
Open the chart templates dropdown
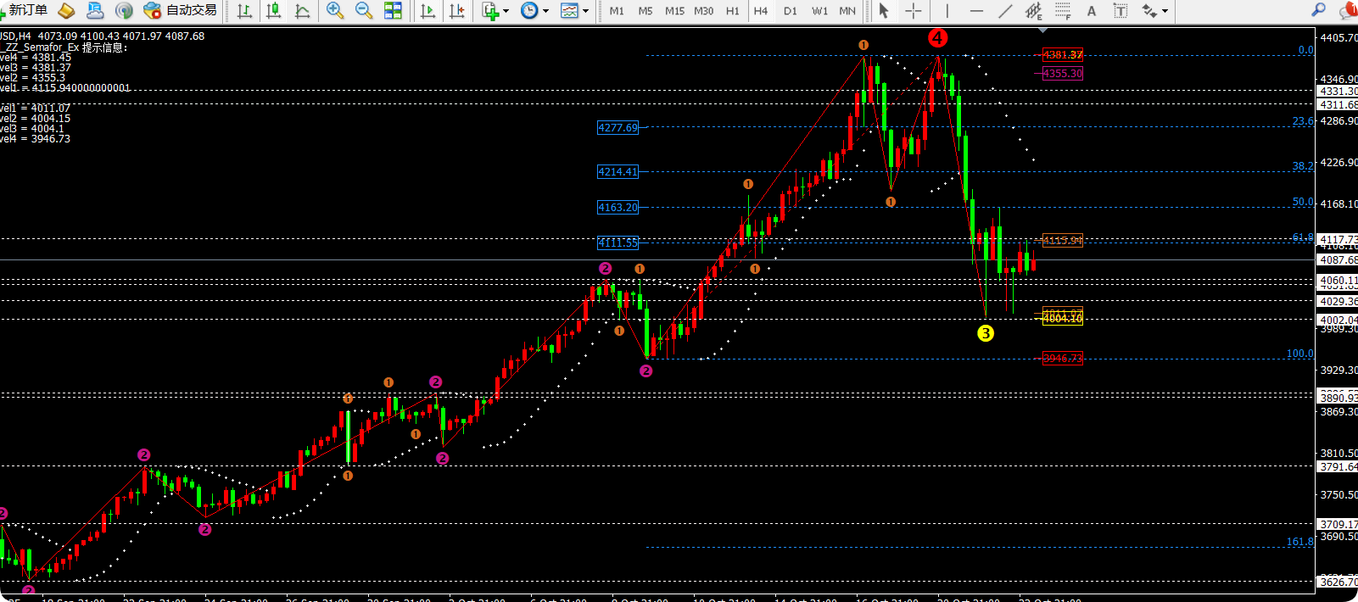(574, 11)
